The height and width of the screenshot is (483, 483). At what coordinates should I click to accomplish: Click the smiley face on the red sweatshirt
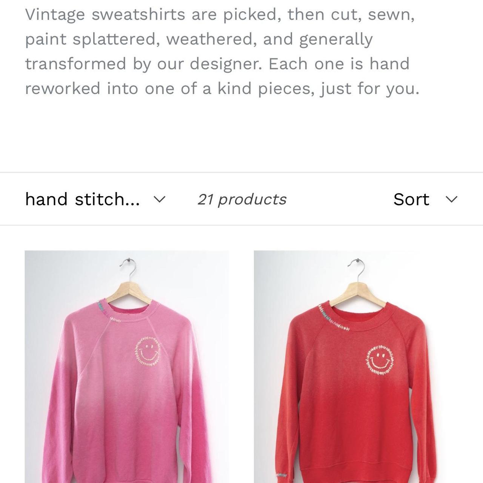coord(380,360)
